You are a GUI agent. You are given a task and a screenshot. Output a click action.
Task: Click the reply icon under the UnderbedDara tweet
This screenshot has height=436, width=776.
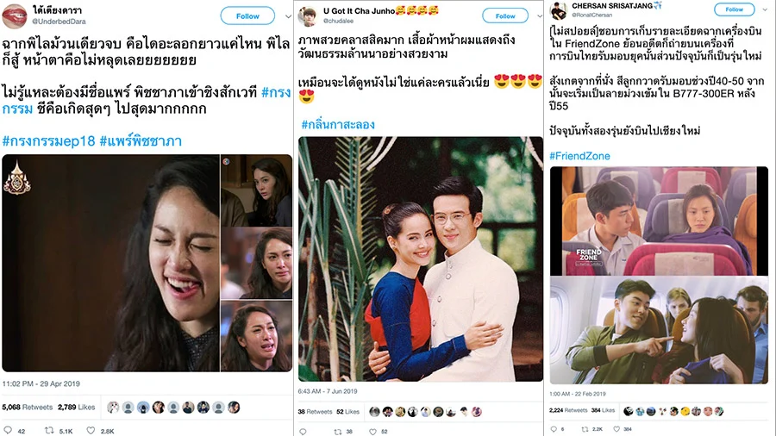point(8,431)
